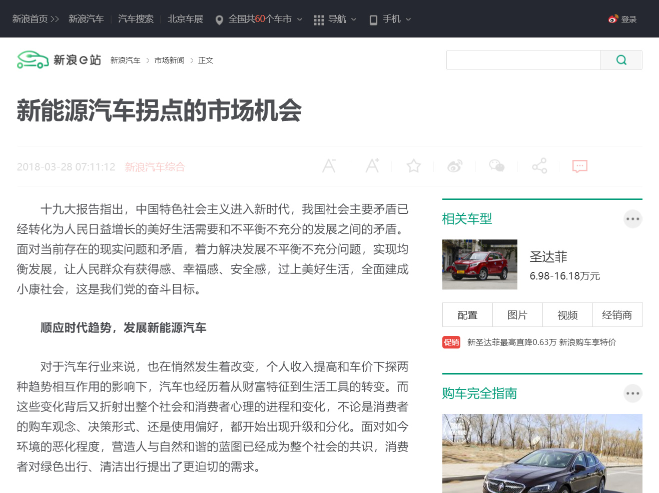This screenshot has height=493, width=659.
Task: Expand the 导航 navigation dropdown
Action: coord(335,19)
